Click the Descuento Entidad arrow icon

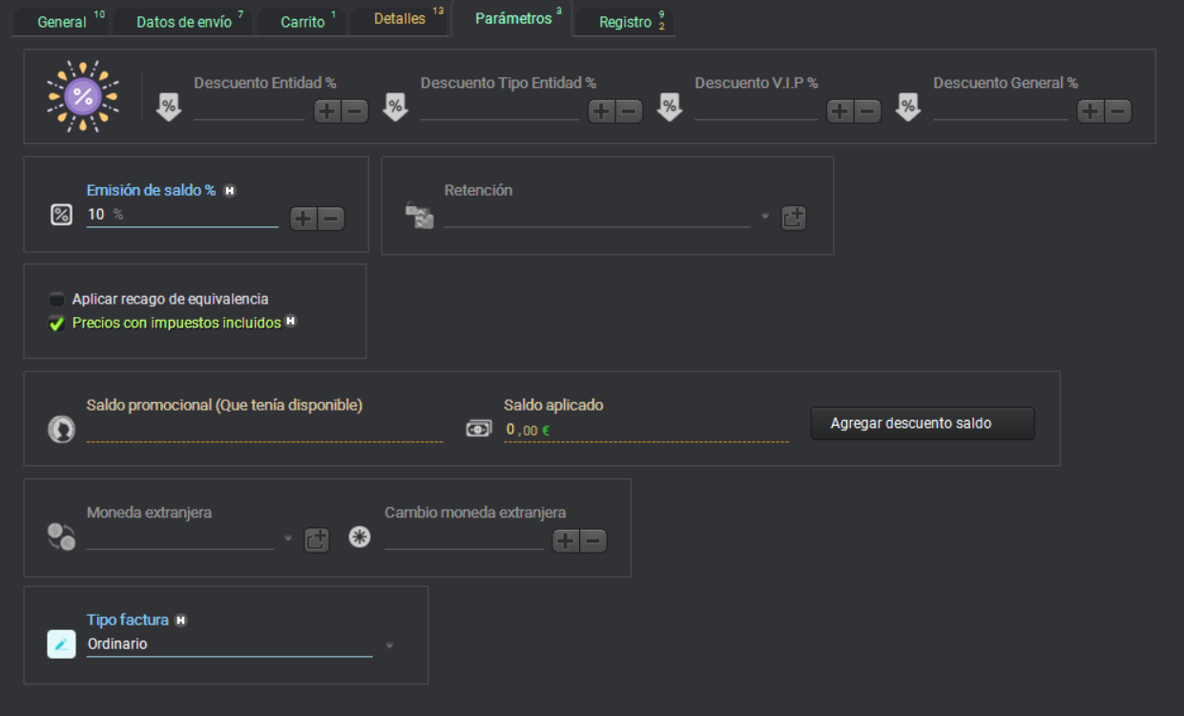(x=169, y=108)
